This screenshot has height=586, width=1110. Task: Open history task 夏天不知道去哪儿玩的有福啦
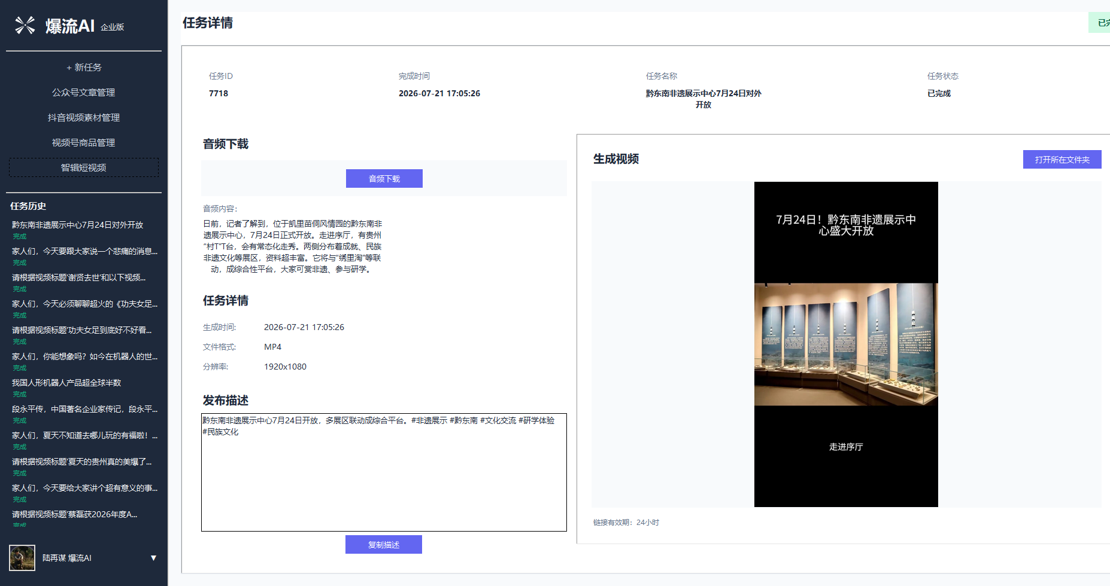point(85,435)
